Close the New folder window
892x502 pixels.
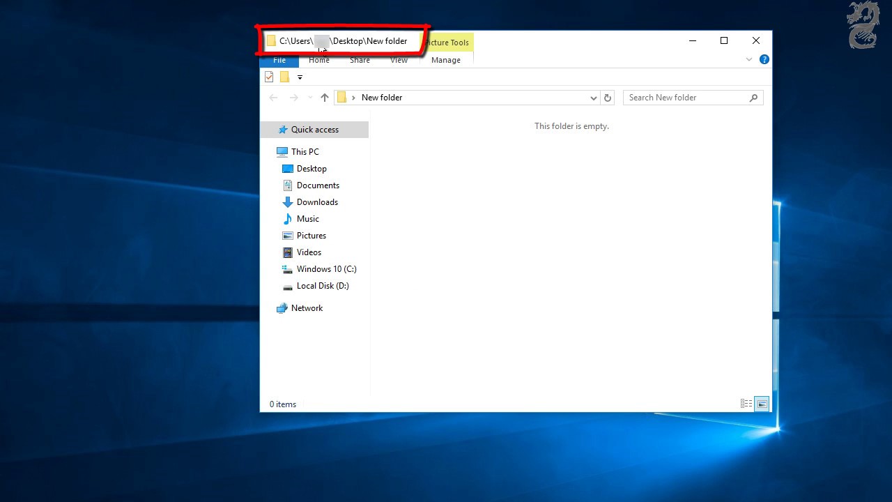coord(756,40)
